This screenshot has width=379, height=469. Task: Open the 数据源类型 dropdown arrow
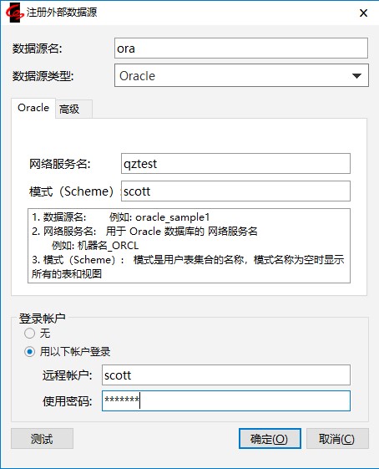pyautogui.click(x=356, y=76)
